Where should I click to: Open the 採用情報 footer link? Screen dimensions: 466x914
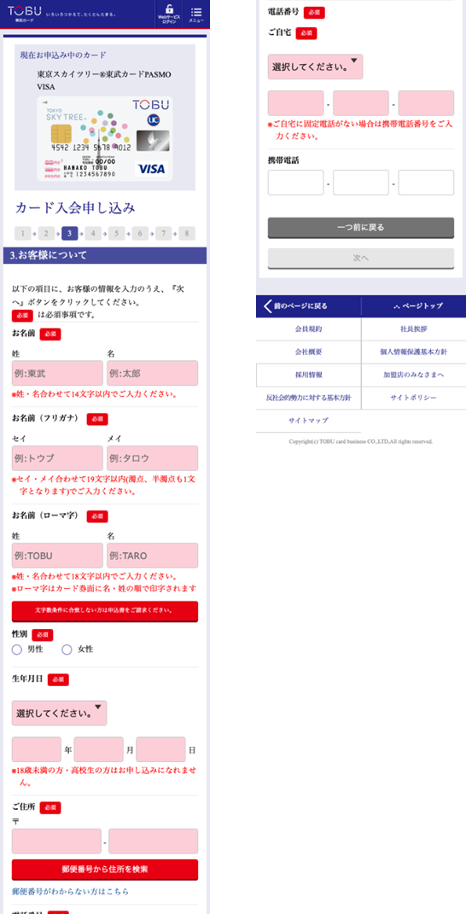pyautogui.click(x=308, y=375)
